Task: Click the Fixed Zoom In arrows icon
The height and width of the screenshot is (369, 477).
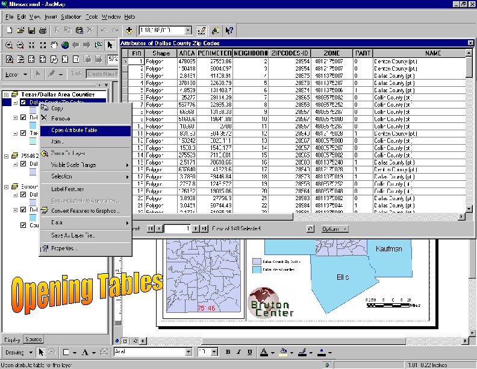Action: [31, 45]
